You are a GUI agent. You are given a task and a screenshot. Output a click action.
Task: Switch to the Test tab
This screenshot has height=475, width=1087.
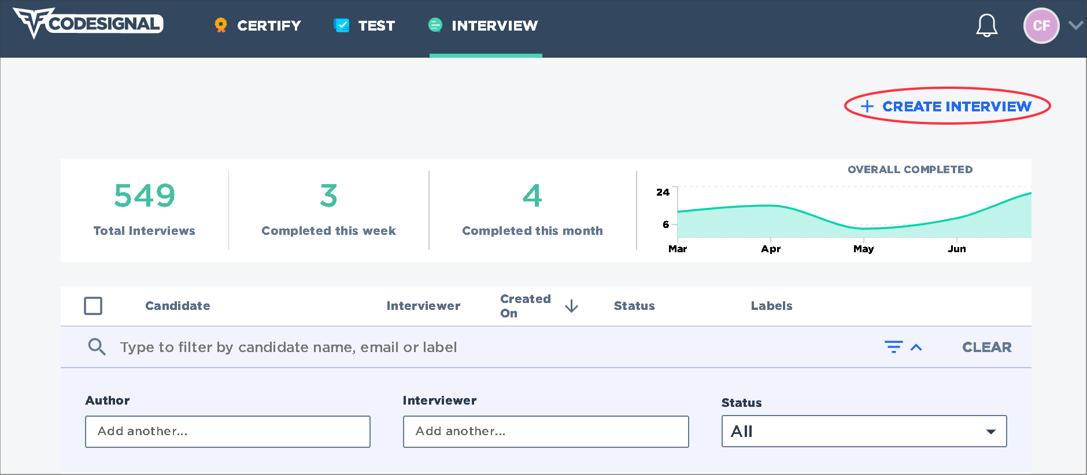coord(376,25)
